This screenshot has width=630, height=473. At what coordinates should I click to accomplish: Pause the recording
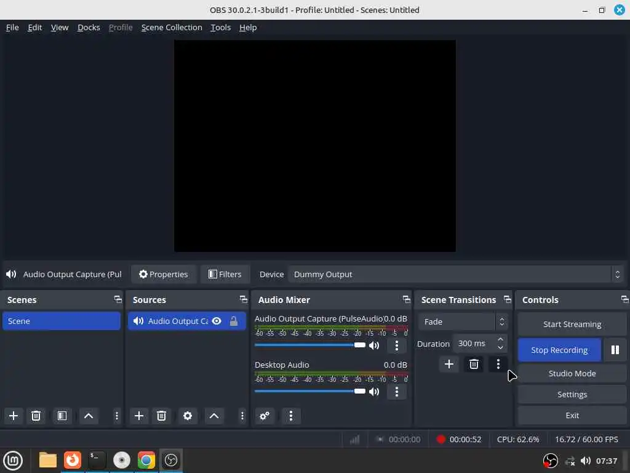click(x=615, y=350)
